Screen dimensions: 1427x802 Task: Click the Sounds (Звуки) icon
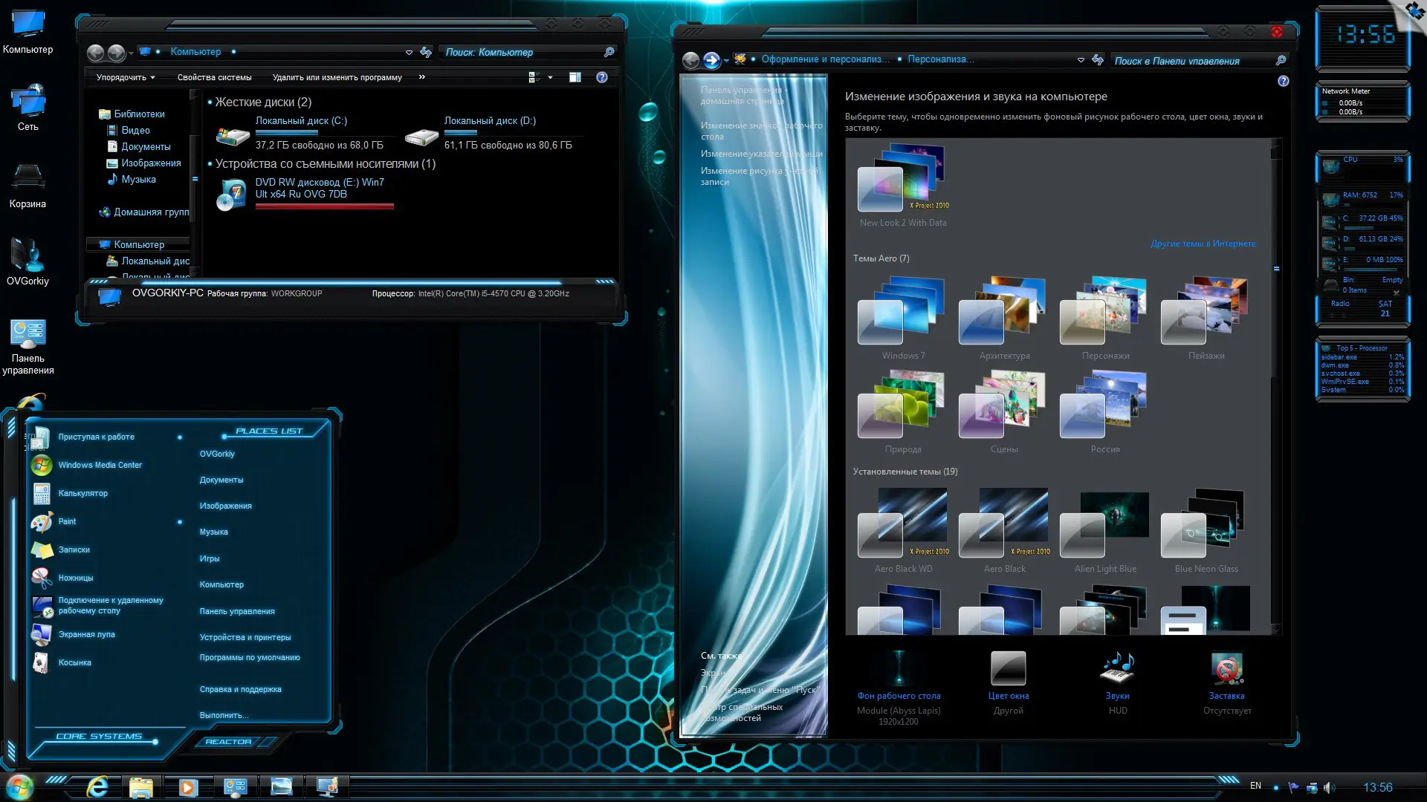point(1117,668)
